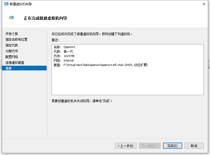This screenshot has width=210, height=155.
Task: Open the 指定名称和位置 page
Action: (x=17, y=40)
